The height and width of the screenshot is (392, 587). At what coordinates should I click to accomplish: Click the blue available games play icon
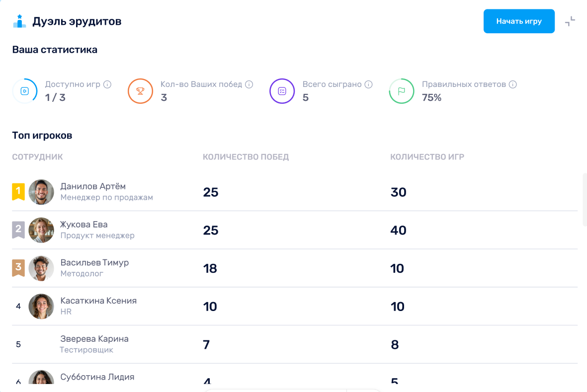[25, 91]
